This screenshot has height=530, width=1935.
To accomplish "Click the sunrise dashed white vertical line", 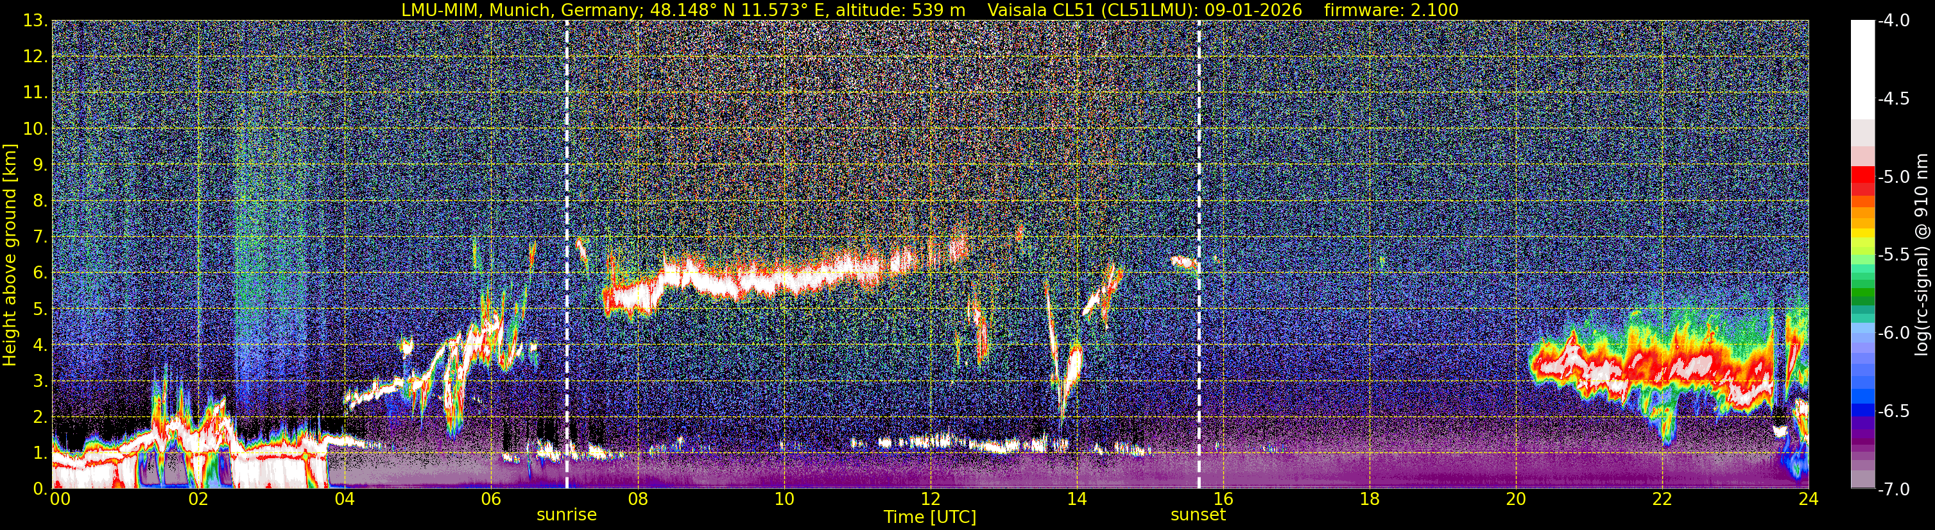I will 566,255.
